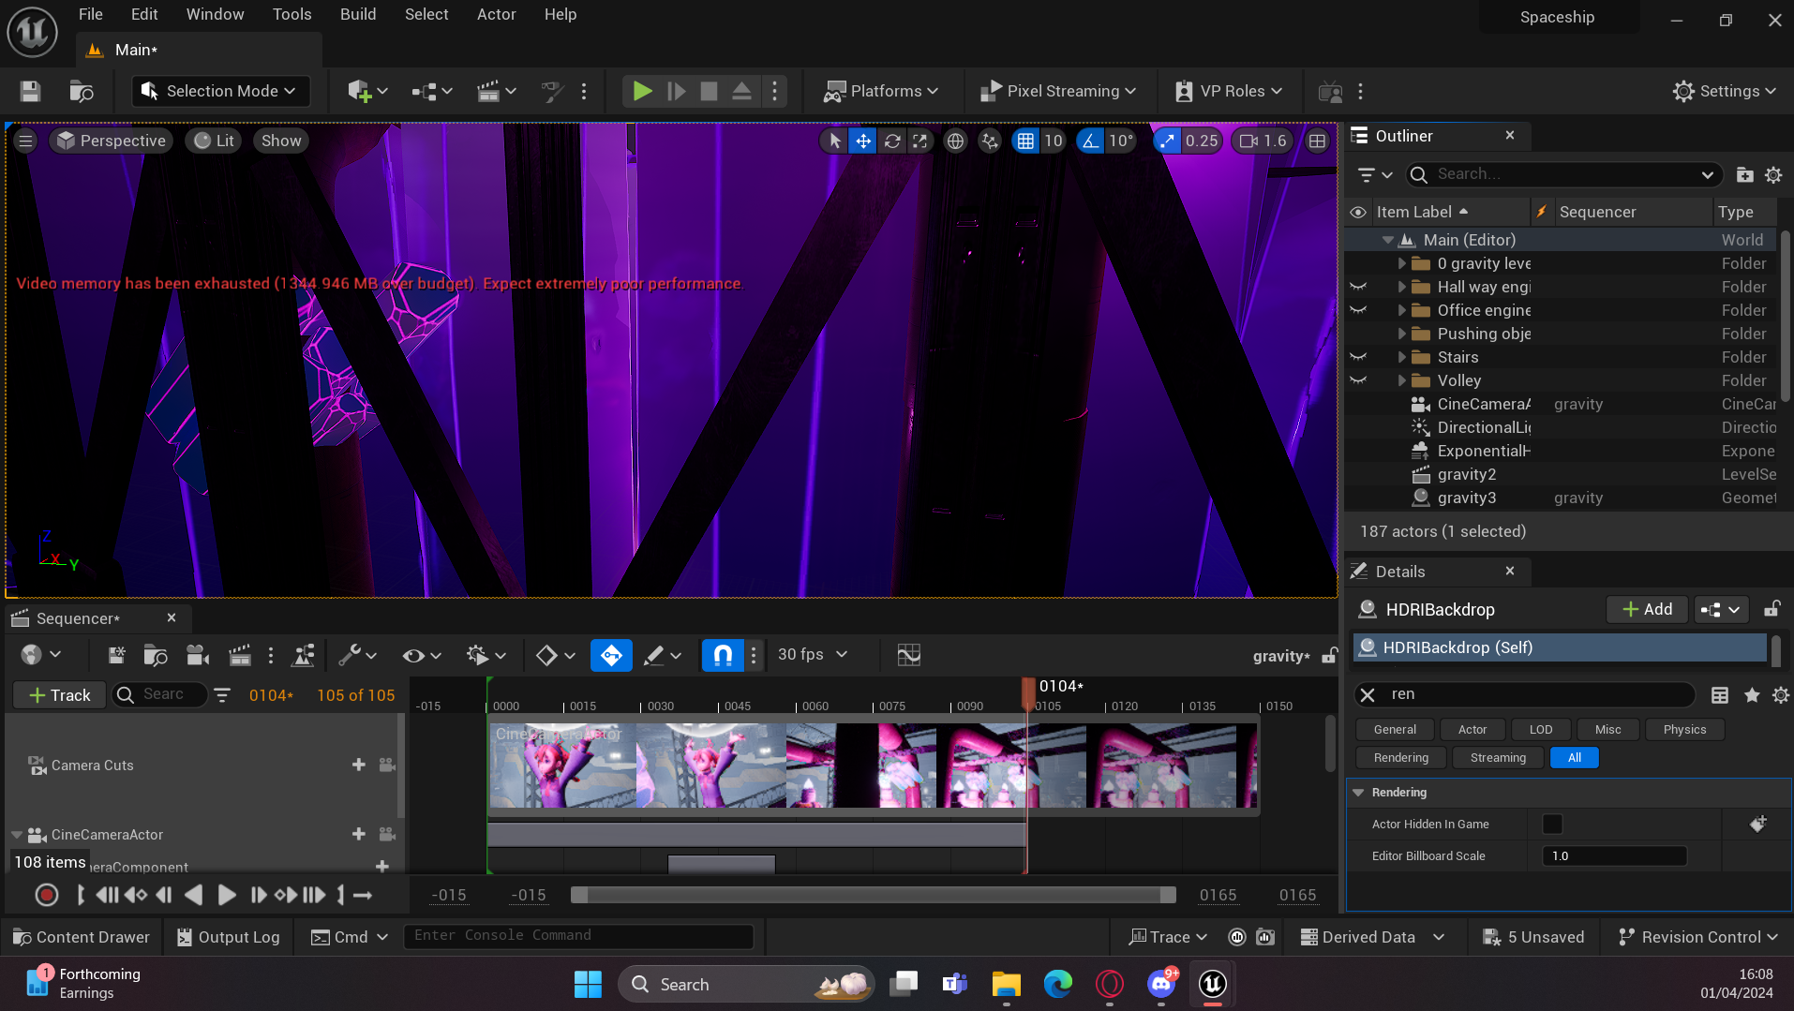
Task: Open the Browse content icon in toolbar
Action: coord(82,91)
